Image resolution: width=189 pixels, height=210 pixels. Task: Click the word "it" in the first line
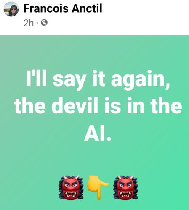99,78
